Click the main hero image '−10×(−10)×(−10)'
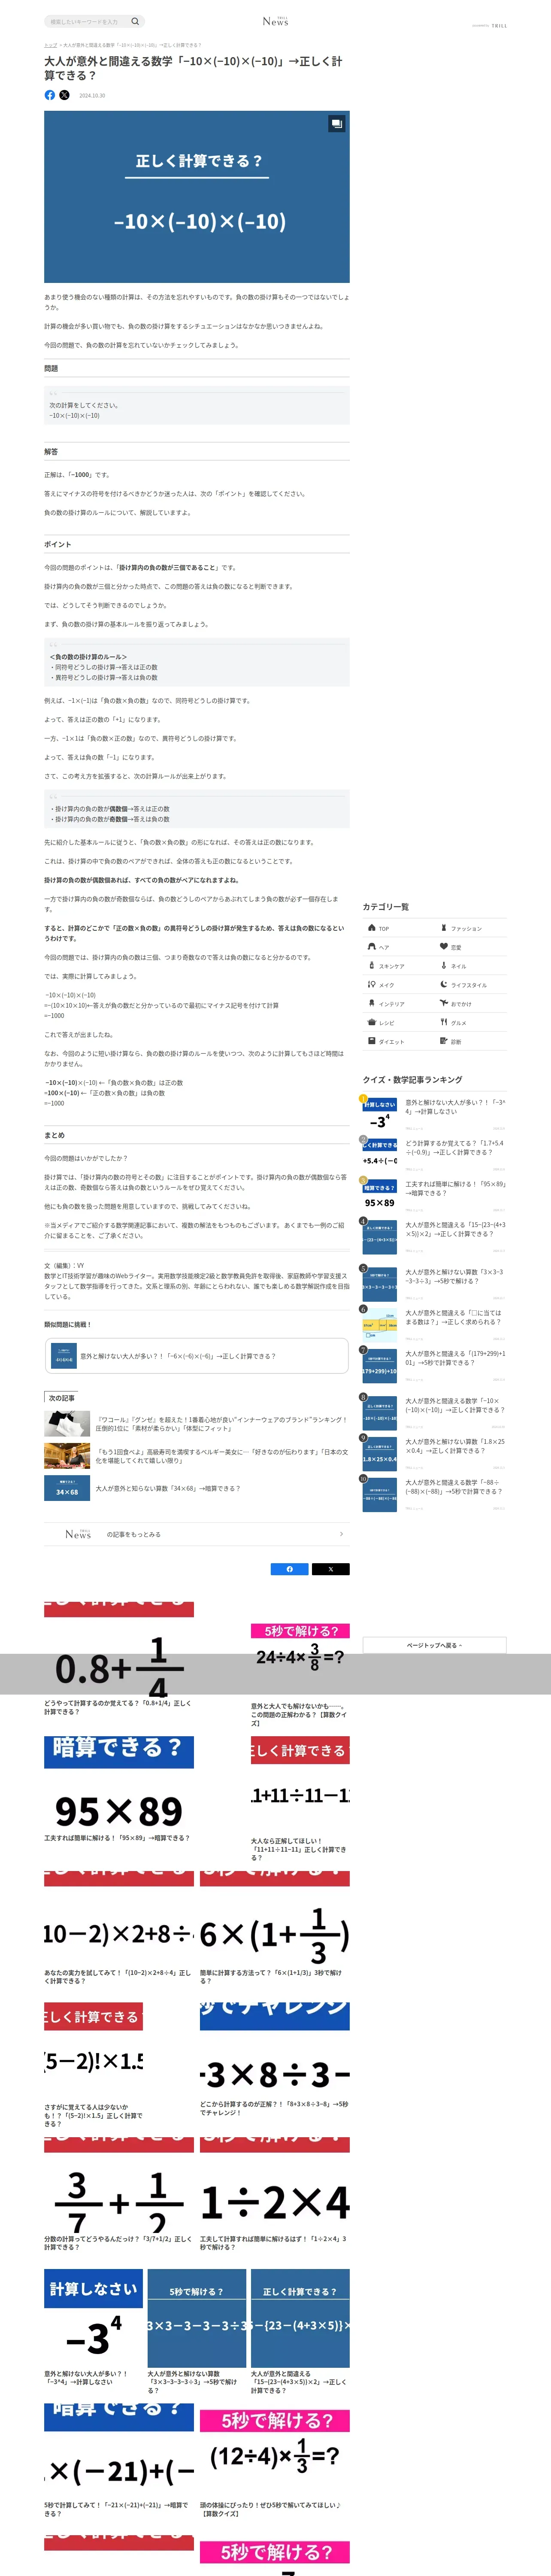The width and height of the screenshot is (551, 2576). [197, 197]
